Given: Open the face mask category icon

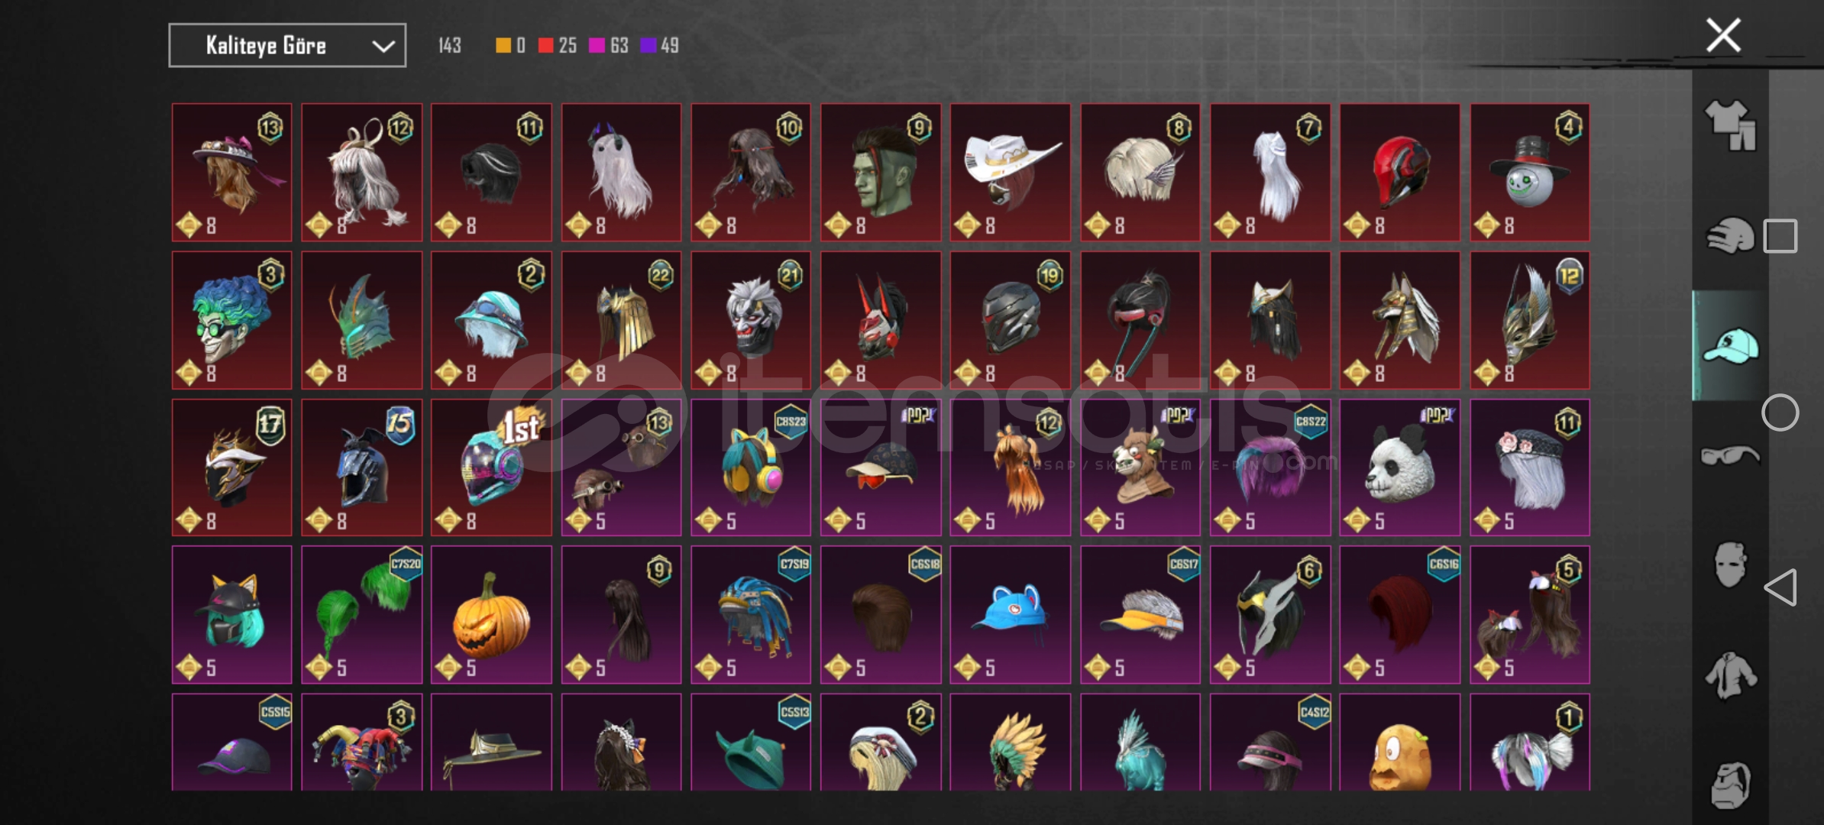Looking at the screenshot, I should pos(1730,565).
